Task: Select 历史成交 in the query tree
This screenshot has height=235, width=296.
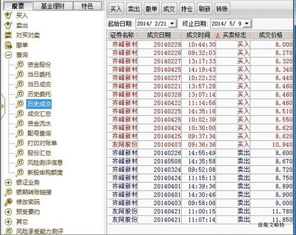Action: tap(39, 104)
